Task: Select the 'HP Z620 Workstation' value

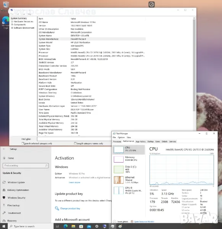Action: [x=80, y=42]
